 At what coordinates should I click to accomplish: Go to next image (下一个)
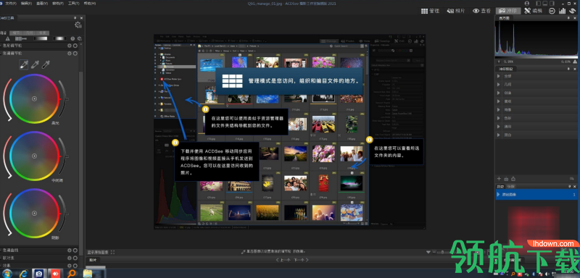pos(301,260)
